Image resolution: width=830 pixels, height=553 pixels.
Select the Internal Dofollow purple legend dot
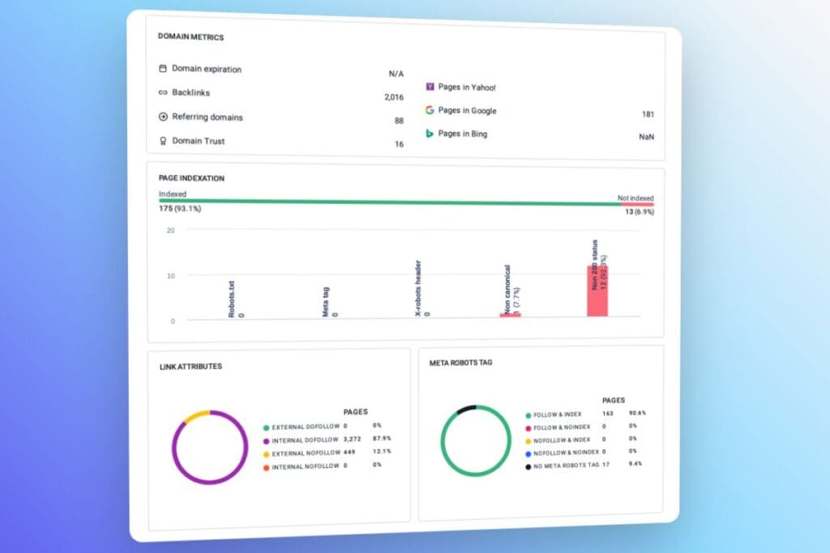[266, 439]
